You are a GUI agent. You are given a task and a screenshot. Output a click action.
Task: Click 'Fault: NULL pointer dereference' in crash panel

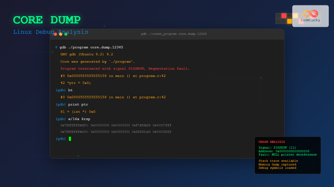point(288,155)
